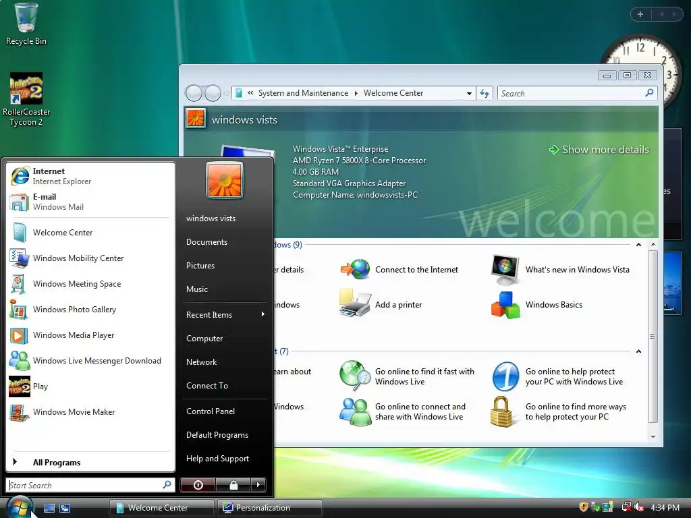Open Add a printer item
The image size is (691, 518).
[x=381, y=304]
